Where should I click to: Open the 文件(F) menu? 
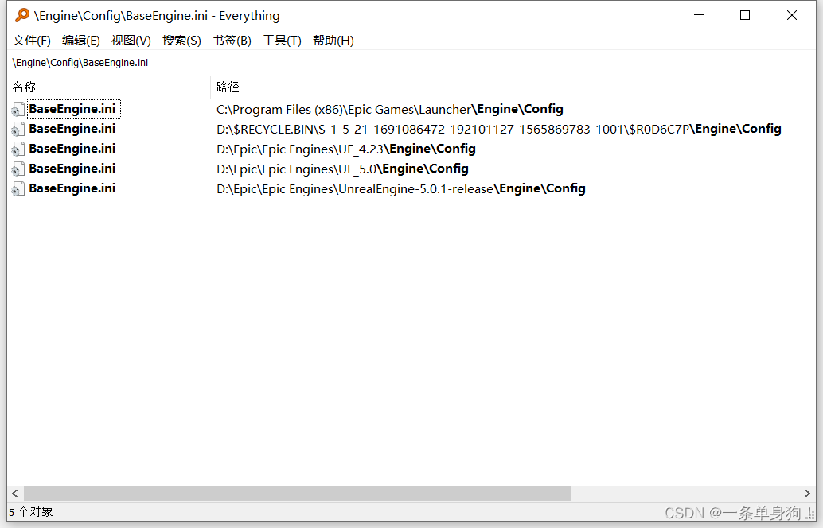click(x=32, y=41)
